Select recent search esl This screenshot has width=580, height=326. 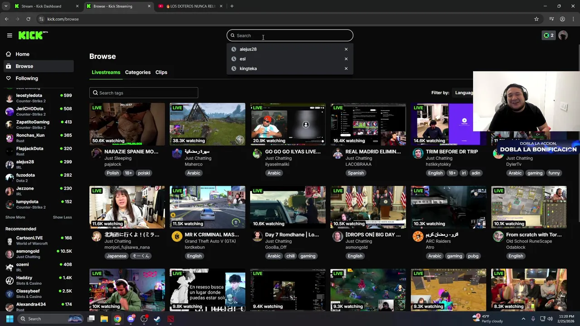click(x=242, y=59)
